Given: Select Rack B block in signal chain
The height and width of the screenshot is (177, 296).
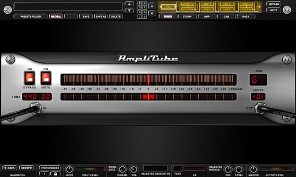Looking at the screenshot, I should coord(246,9).
